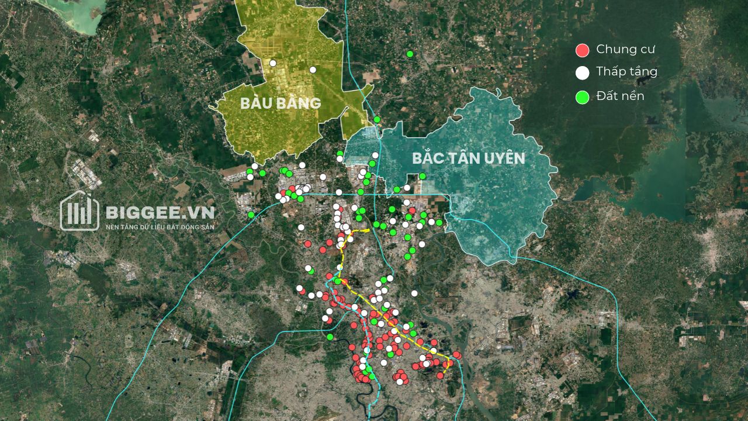Select the BẮC TÂN UYÊN region label

(469, 158)
